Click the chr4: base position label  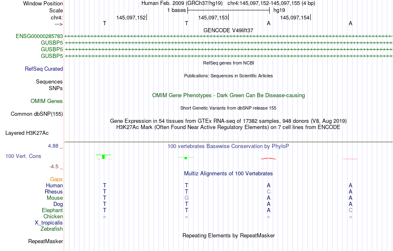(x=57, y=17)
